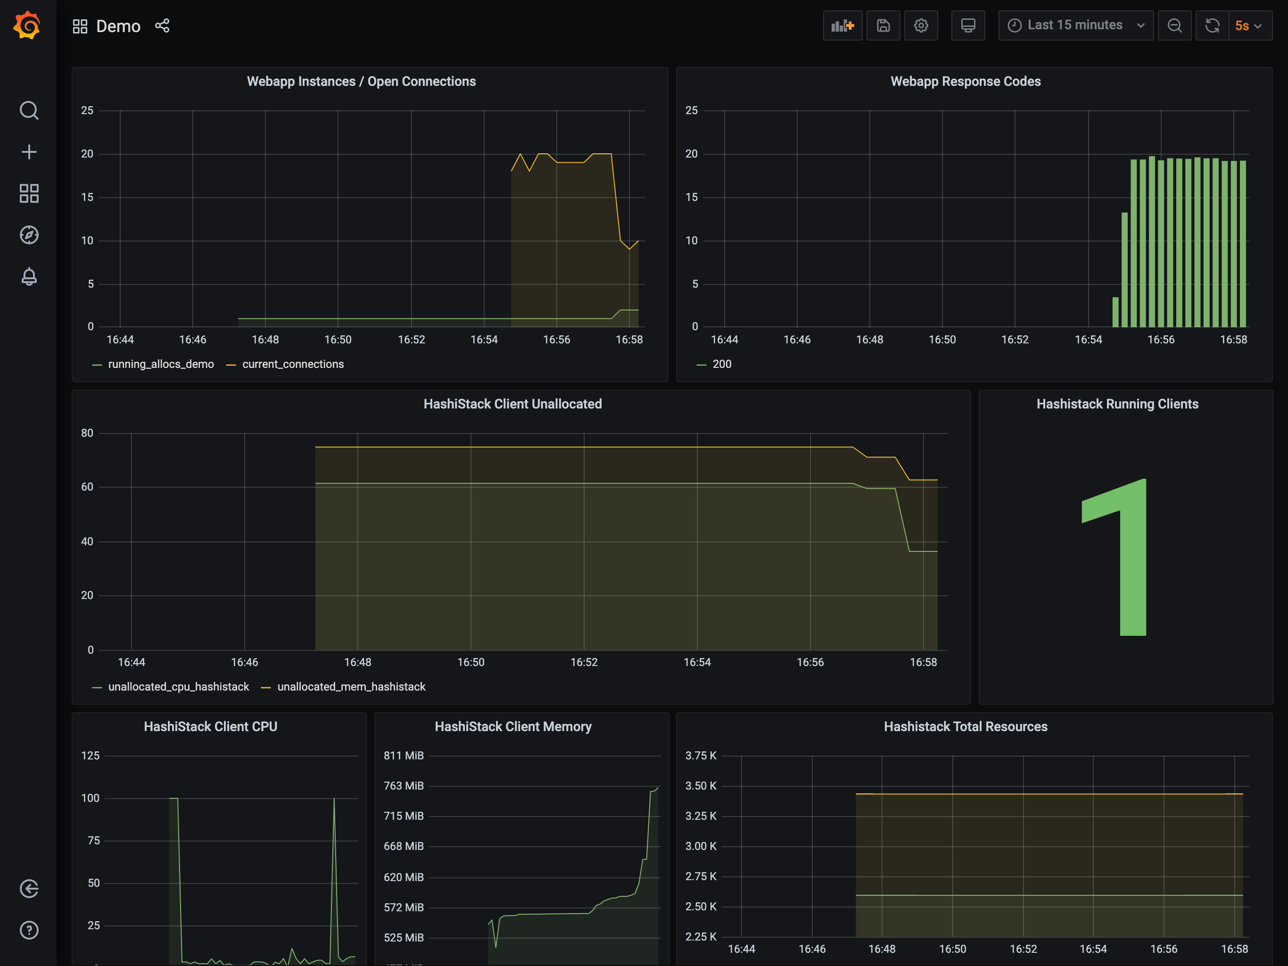
Task: Click the Grafana logo home icon
Action: (x=27, y=25)
